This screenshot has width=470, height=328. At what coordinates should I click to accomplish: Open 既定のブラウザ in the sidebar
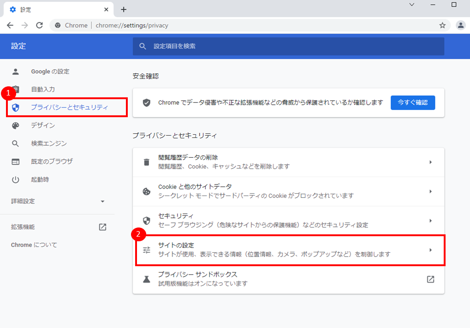[x=52, y=161]
